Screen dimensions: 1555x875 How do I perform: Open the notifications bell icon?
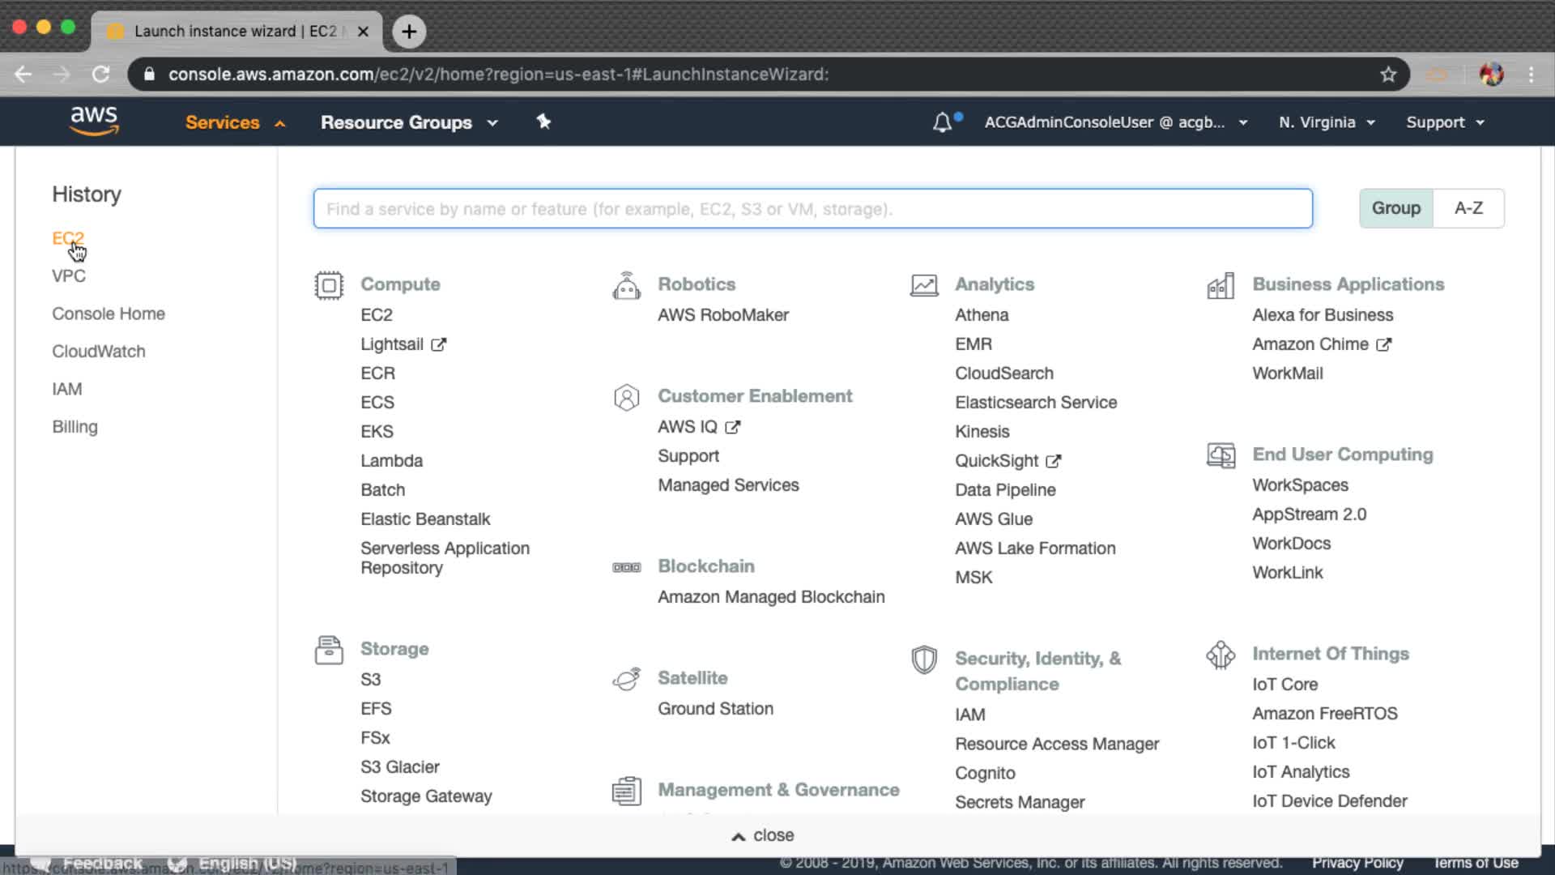pyautogui.click(x=942, y=122)
